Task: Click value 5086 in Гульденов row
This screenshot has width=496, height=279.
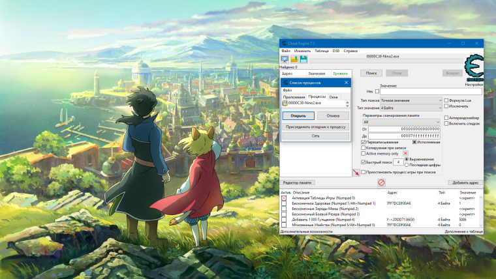Action: click(x=463, y=220)
